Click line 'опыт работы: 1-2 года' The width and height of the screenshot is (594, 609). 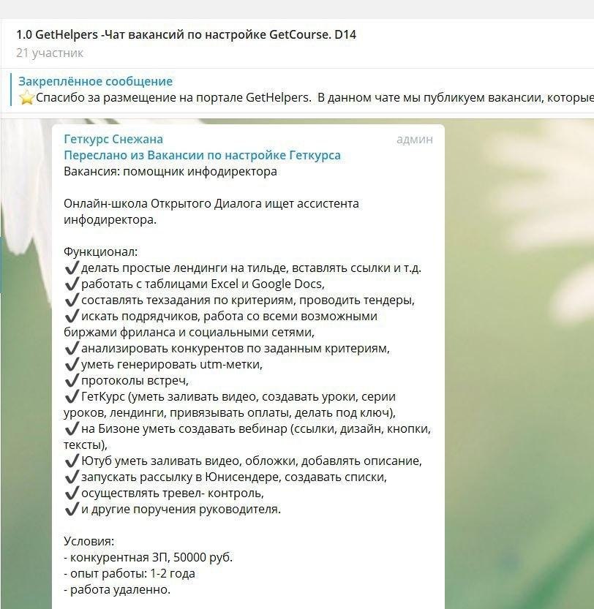coord(129,573)
